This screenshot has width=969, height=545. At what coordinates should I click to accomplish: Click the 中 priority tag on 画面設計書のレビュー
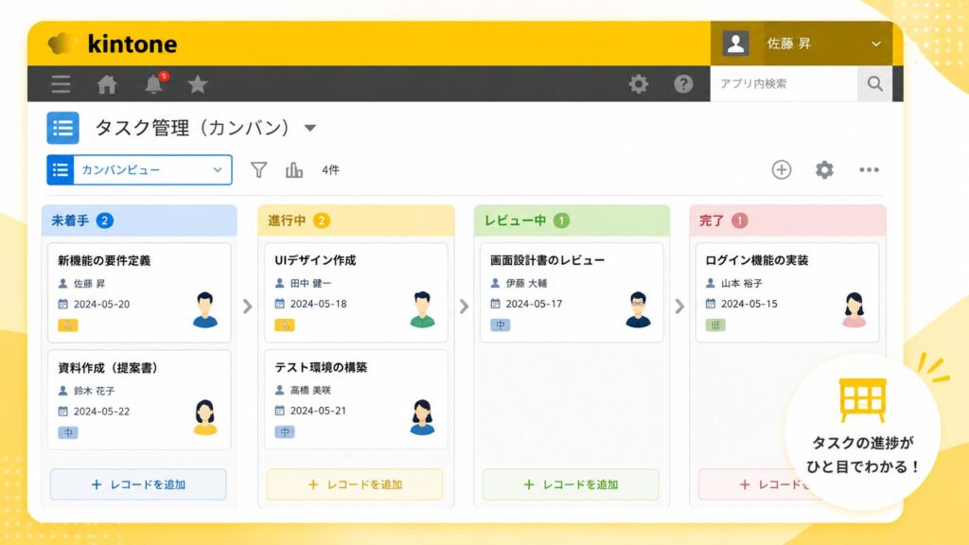pyautogui.click(x=501, y=325)
